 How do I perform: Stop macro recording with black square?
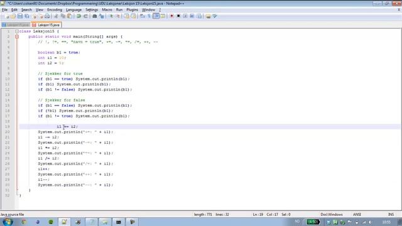(178, 16)
